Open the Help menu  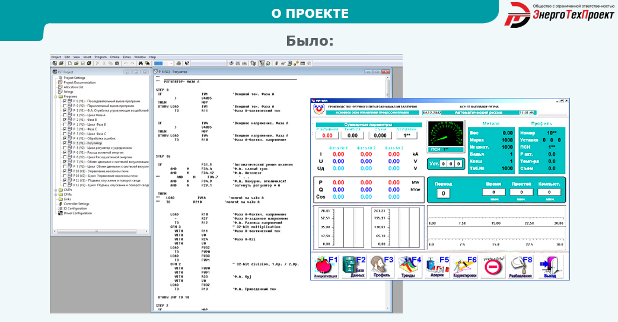click(x=152, y=57)
